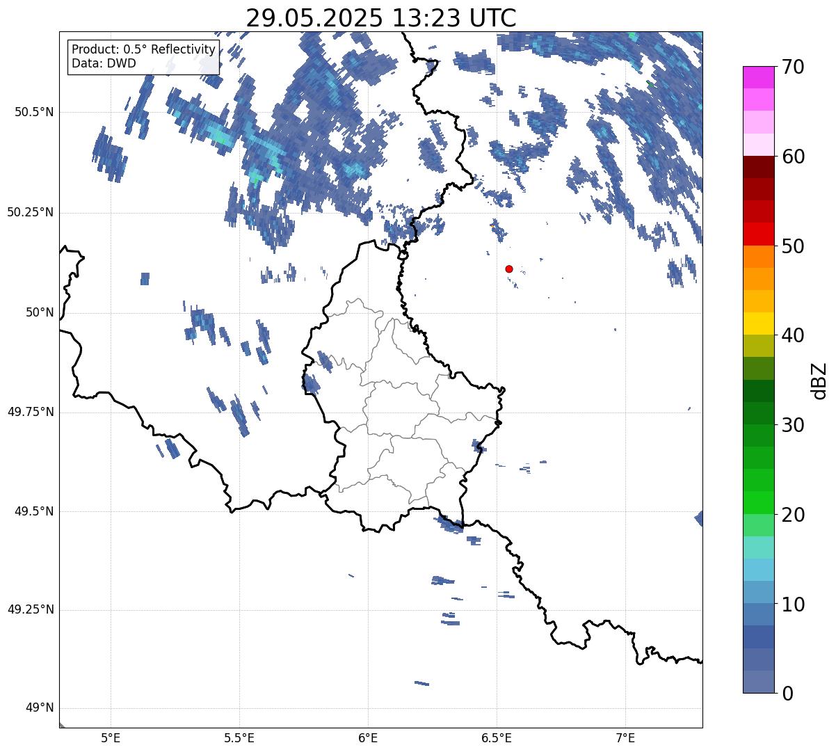Click the 49°N latitude label
This screenshot has width=836, height=752.
coord(40,708)
